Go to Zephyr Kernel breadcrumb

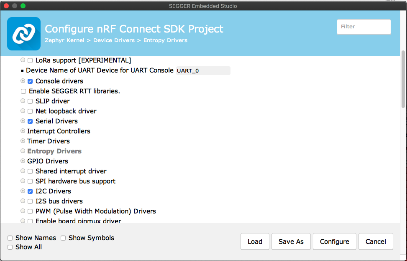pyautogui.click(x=65, y=40)
